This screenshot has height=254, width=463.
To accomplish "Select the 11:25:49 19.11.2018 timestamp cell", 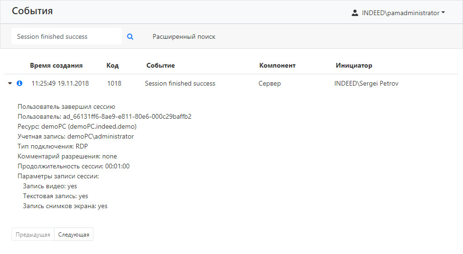I will click(x=60, y=83).
